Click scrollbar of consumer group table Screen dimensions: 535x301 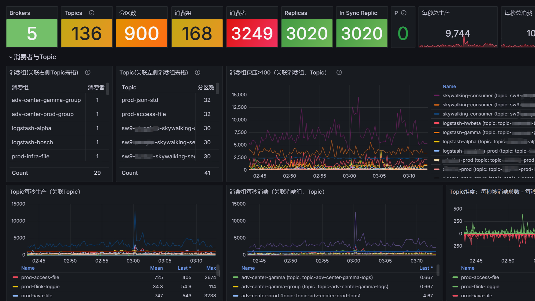(107, 89)
